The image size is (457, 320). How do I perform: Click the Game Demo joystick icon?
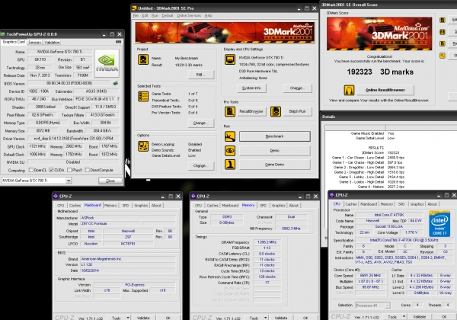(x=230, y=165)
